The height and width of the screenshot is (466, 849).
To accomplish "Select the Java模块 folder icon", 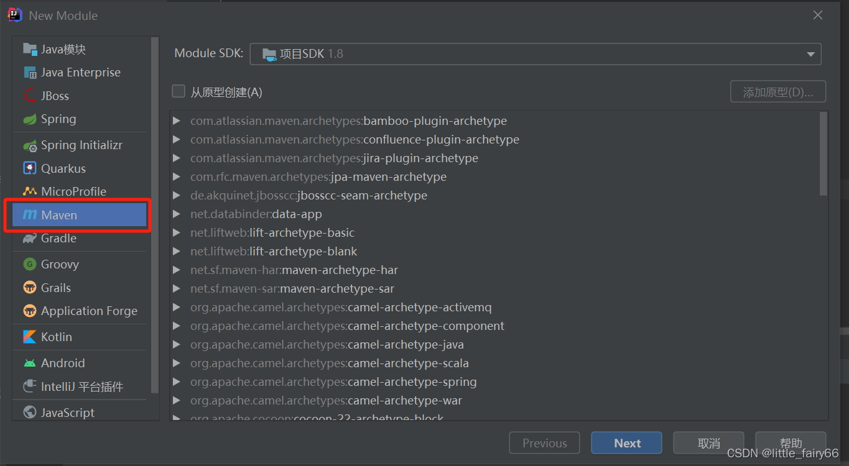I will 30,49.
